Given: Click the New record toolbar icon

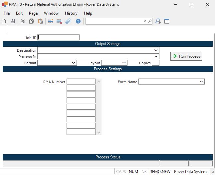Looking at the screenshot, I should coord(4,21).
